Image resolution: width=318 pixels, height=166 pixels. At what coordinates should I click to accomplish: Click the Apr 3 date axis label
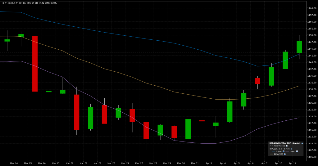pos(209,164)
